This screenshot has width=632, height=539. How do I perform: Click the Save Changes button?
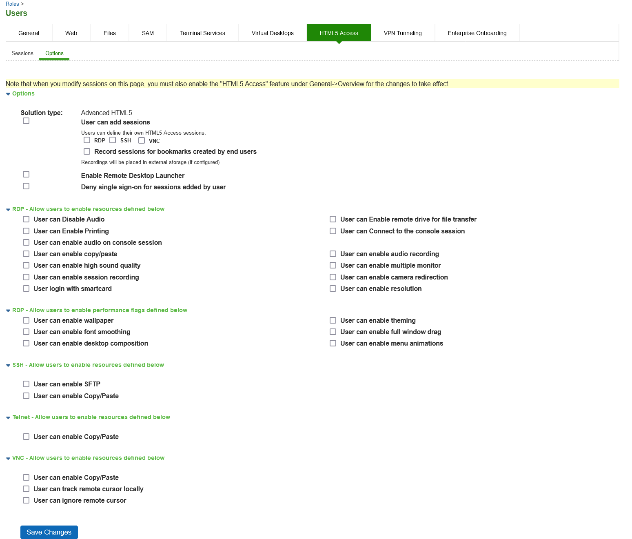click(49, 532)
